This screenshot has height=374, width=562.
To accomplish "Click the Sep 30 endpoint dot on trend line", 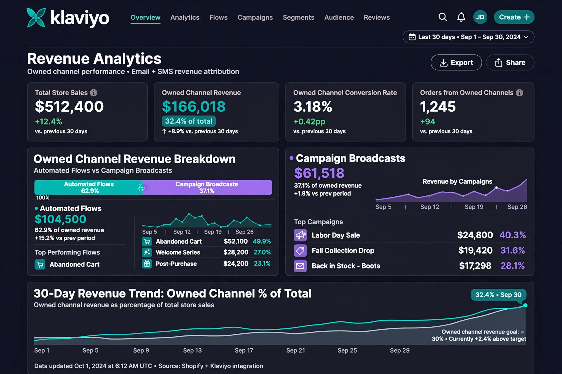I will [525, 305].
